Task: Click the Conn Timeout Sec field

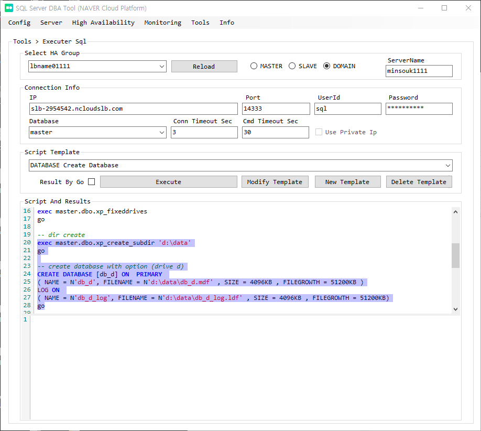Action: (204, 132)
